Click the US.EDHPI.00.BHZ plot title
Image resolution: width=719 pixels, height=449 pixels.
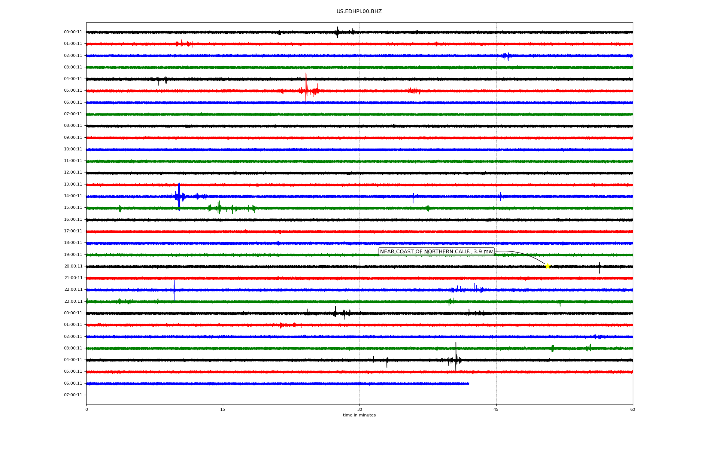[359, 12]
